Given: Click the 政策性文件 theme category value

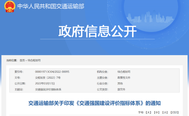Looking at the screenshot, I should [124, 78].
